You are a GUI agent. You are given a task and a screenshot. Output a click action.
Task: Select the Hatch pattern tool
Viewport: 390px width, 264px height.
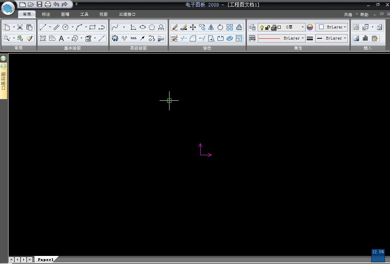coord(43,38)
